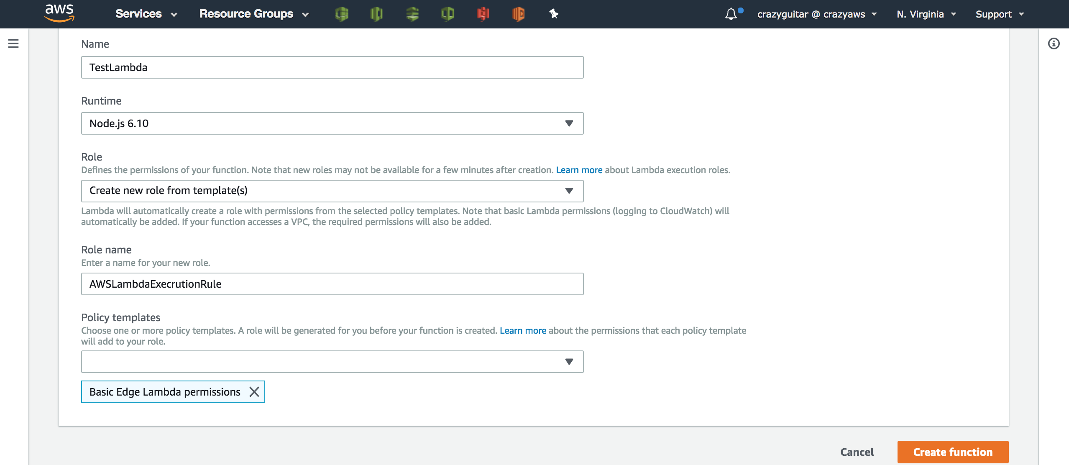
Task: Open the orange Lambda shortcut icon
Action: pos(518,14)
